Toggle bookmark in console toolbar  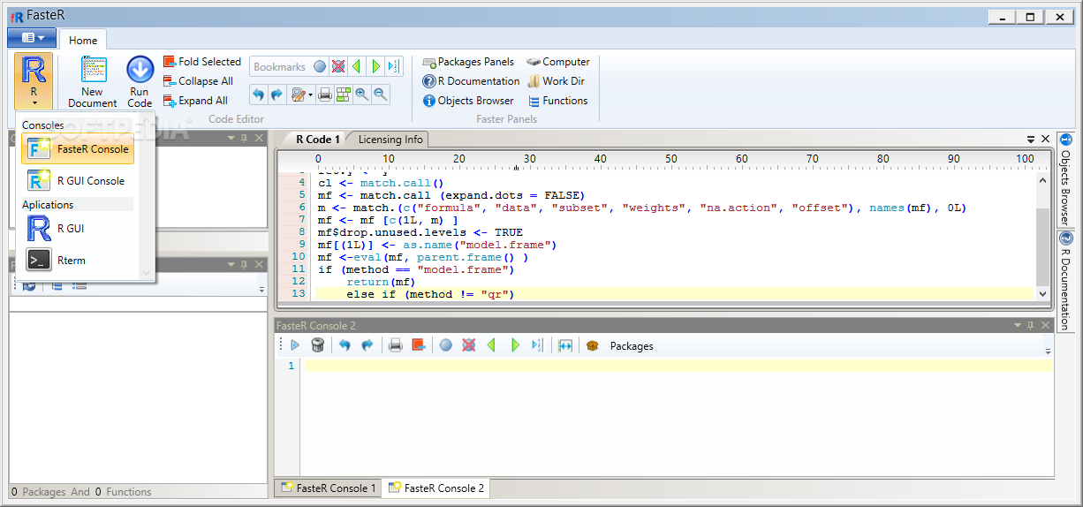(x=446, y=345)
